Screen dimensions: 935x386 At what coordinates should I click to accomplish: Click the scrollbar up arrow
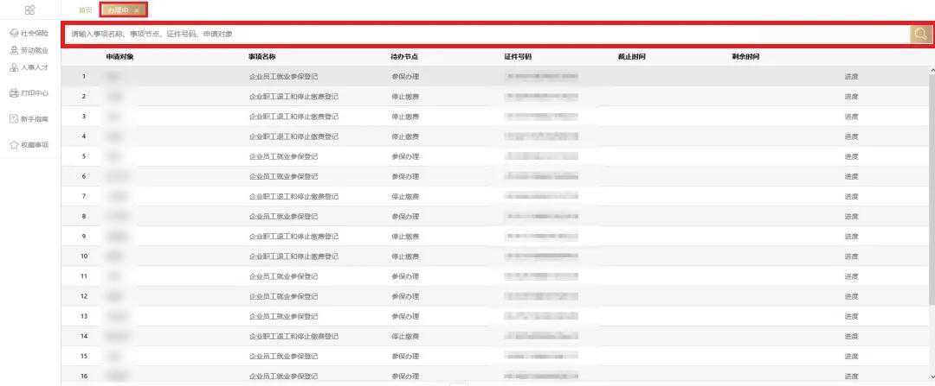[932, 70]
